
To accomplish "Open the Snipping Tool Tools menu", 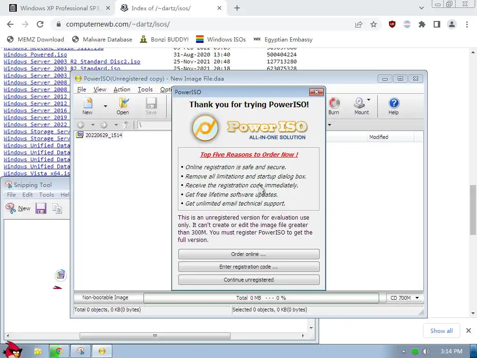I will (x=46, y=194).
